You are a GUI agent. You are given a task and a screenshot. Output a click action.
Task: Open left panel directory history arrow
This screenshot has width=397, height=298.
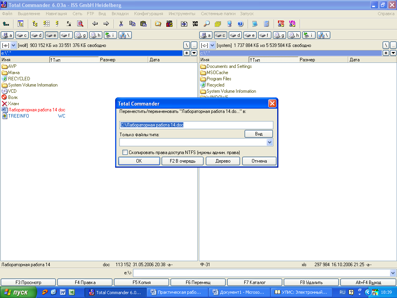pyautogui.click(x=194, y=53)
